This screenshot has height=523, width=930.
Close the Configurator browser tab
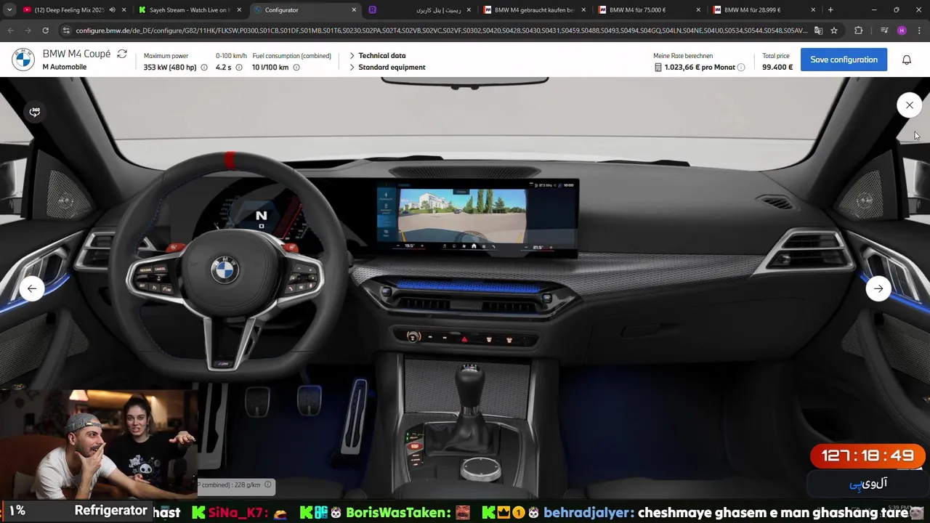[x=354, y=10]
